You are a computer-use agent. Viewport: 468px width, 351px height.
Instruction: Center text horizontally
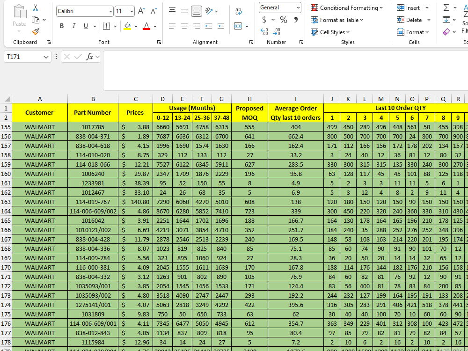click(x=184, y=26)
